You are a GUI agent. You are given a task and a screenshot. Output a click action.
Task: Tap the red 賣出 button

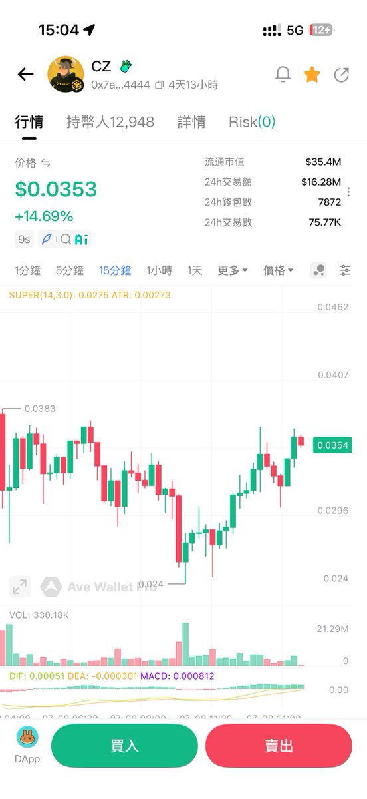[279, 746]
